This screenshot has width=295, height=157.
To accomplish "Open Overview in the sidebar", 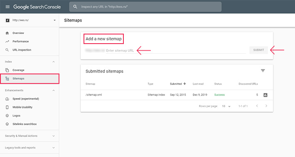I will point(18,33).
